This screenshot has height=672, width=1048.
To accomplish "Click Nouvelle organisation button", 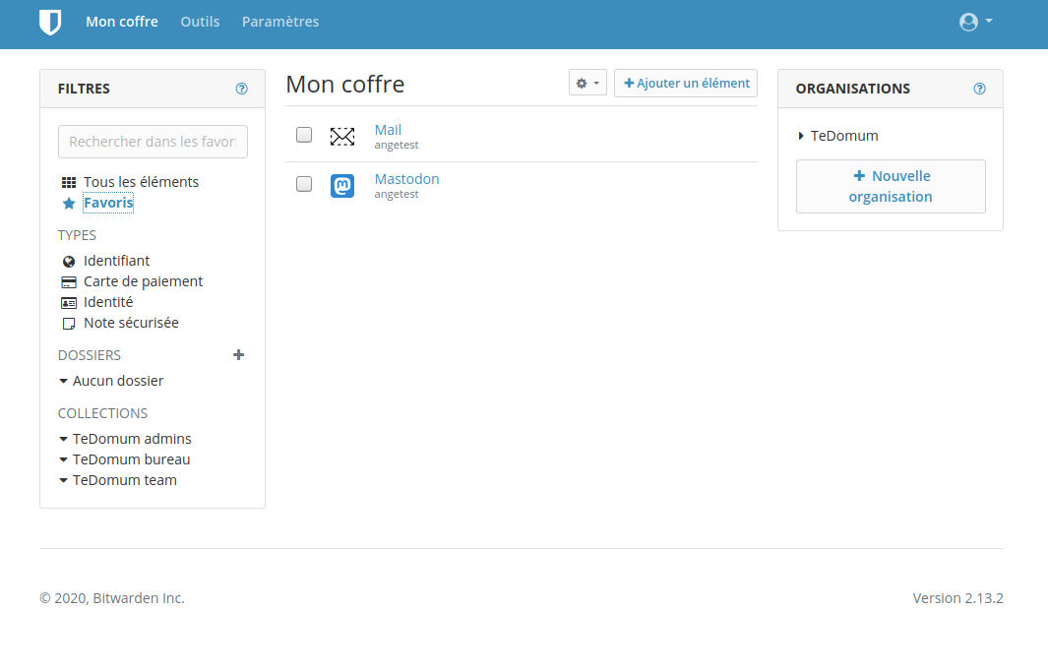I will point(891,186).
